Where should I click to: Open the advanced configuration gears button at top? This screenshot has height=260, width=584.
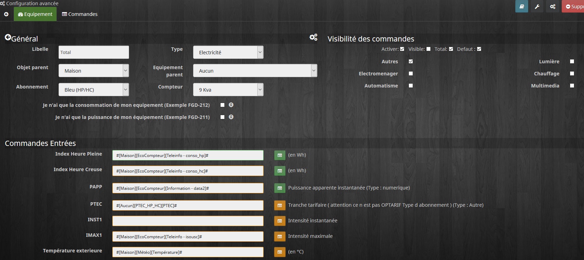tap(553, 6)
